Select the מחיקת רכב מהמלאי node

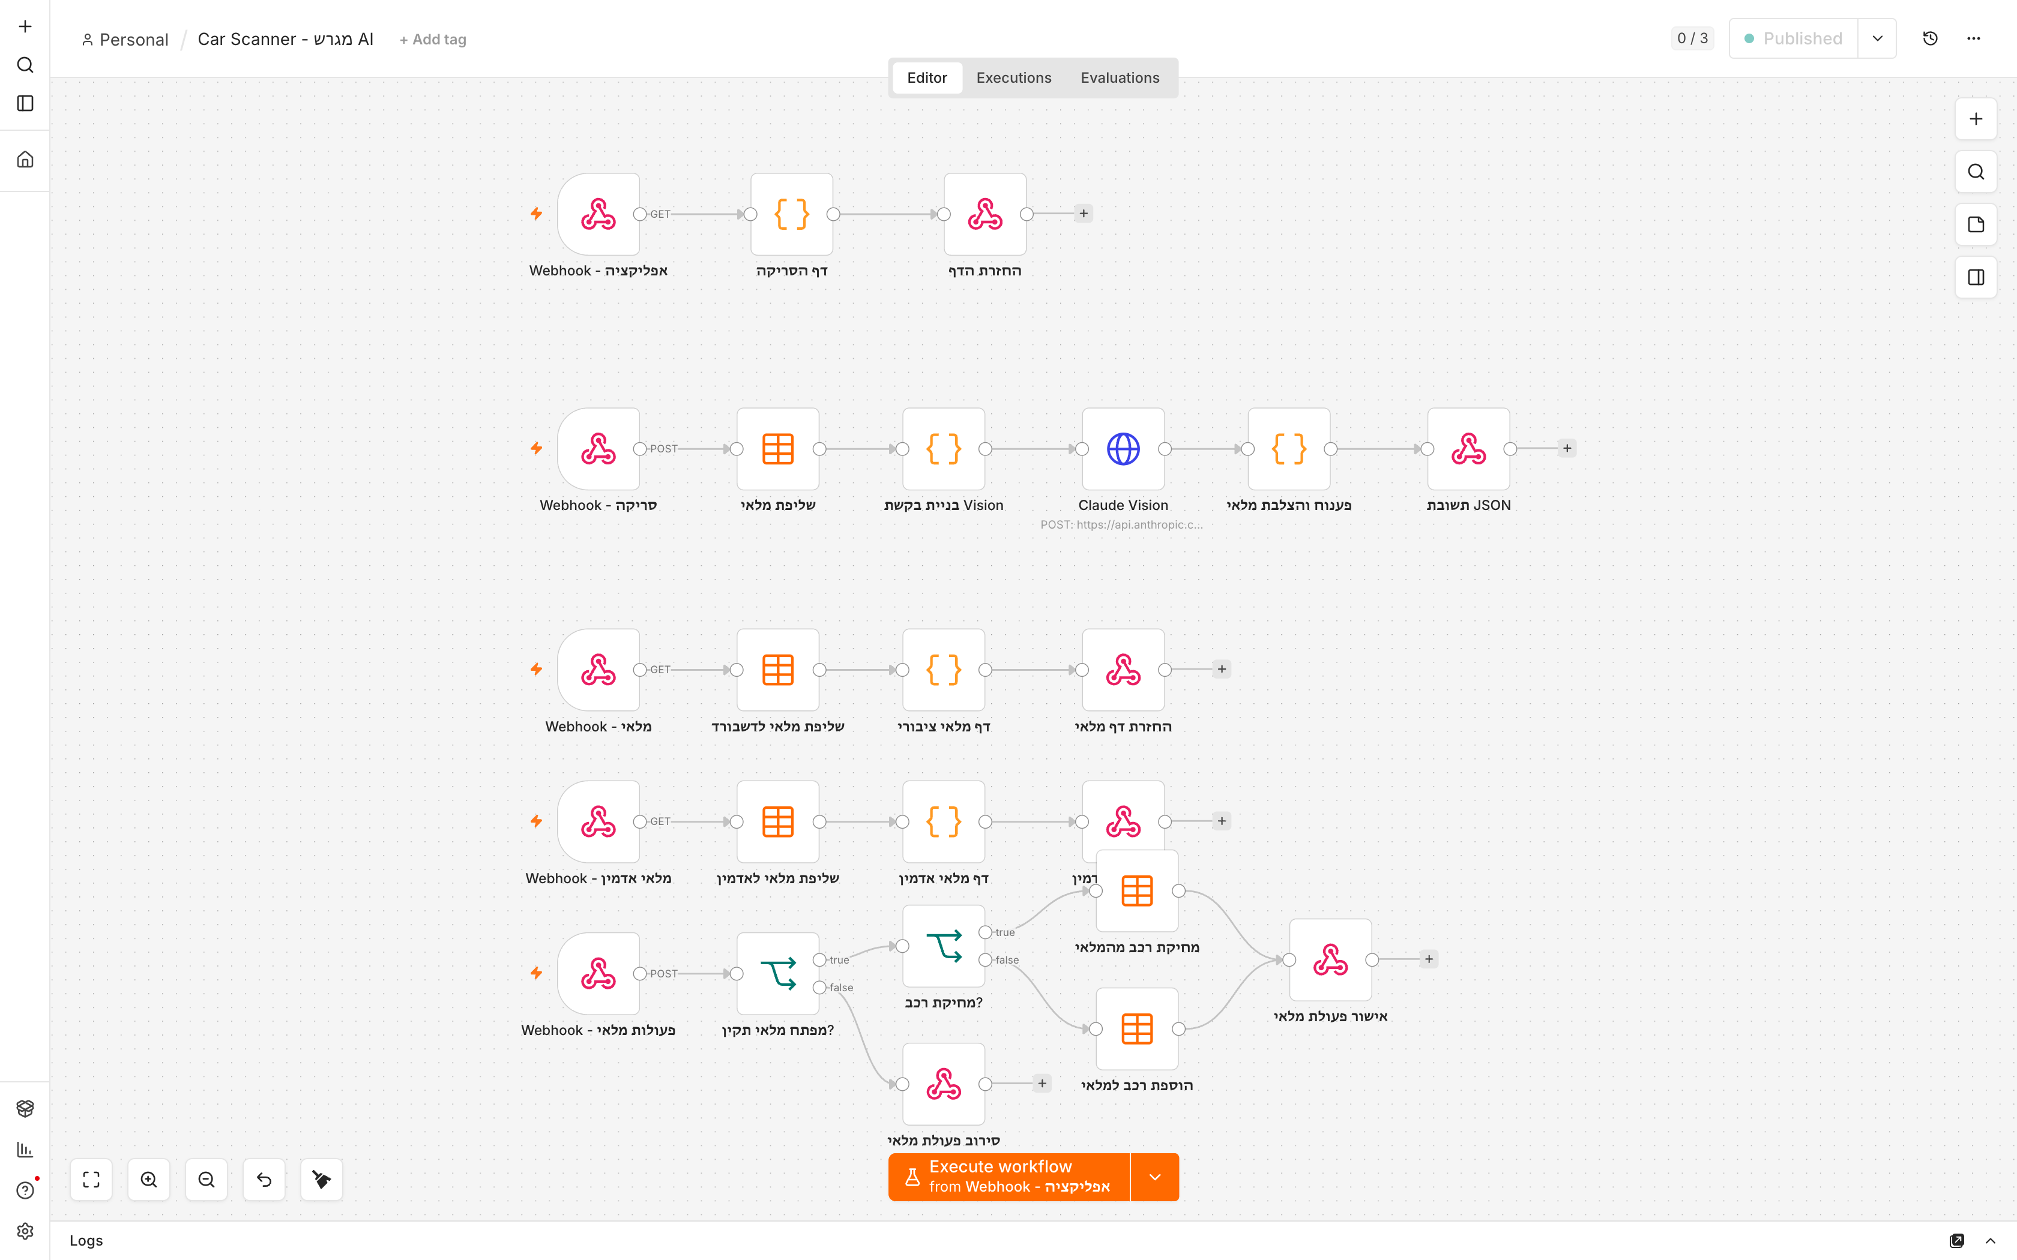pyautogui.click(x=1137, y=891)
